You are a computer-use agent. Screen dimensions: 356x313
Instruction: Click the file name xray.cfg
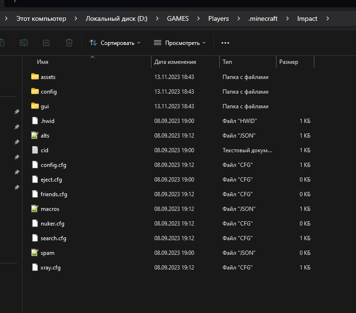pos(50,268)
